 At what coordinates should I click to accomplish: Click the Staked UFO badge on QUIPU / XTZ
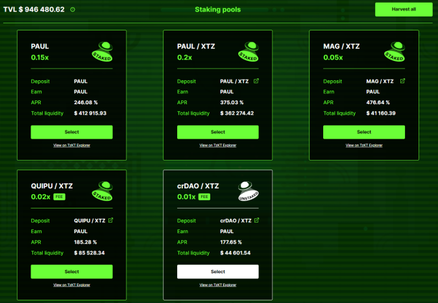[103, 191]
